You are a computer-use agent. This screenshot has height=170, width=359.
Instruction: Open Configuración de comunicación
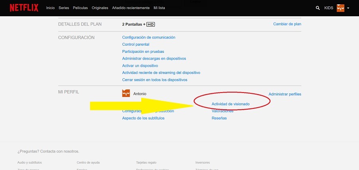pyautogui.click(x=149, y=37)
